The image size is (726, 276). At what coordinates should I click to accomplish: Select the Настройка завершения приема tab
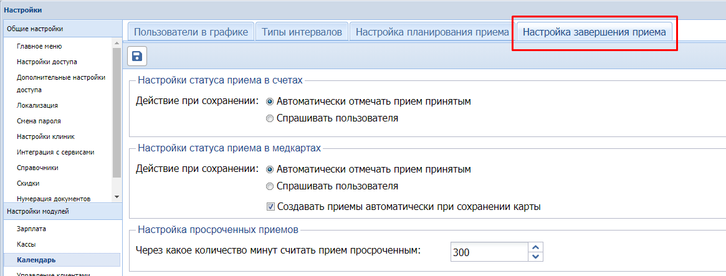[x=595, y=32]
